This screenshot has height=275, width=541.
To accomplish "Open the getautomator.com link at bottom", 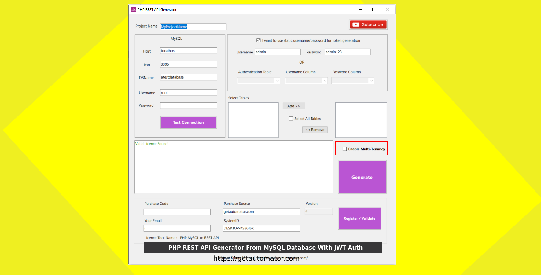I will coord(256,258).
